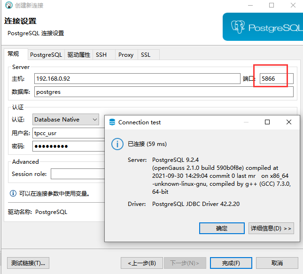Switch to the PostgreSQL tab
The image size is (303, 274).
46,55
